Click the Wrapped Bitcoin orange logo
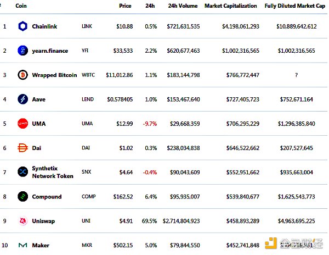 22,75
